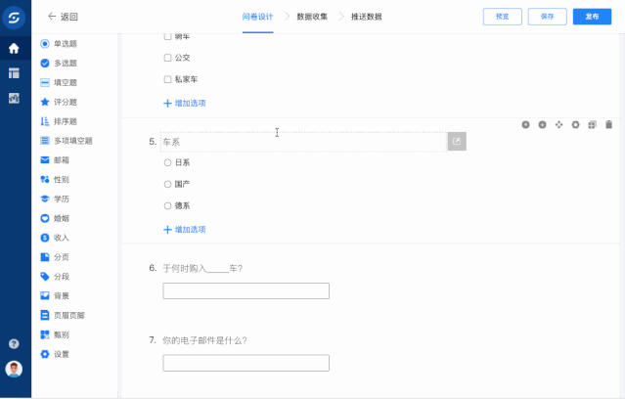Select the 国产 radio option

(168, 184)
